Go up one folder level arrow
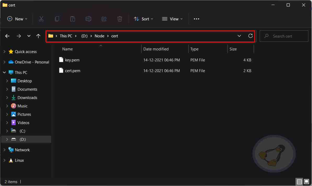312x186 pixels. 38,36
